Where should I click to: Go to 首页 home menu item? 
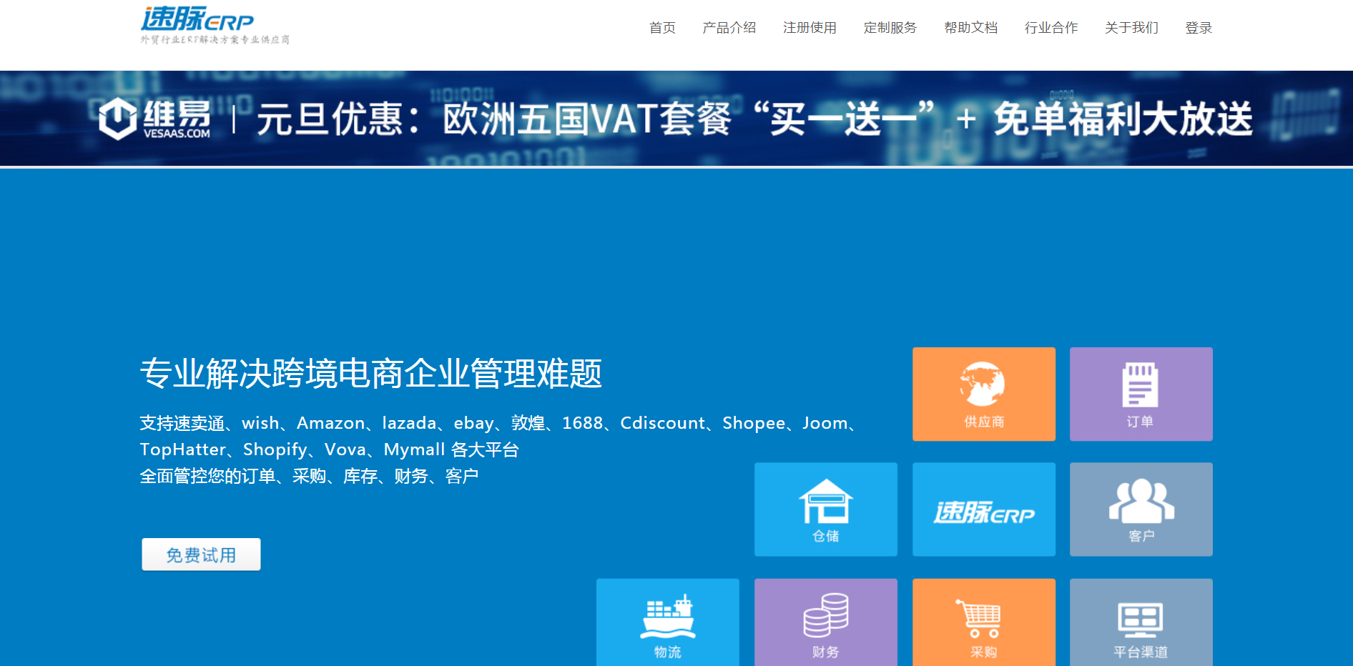pos(662,28)
